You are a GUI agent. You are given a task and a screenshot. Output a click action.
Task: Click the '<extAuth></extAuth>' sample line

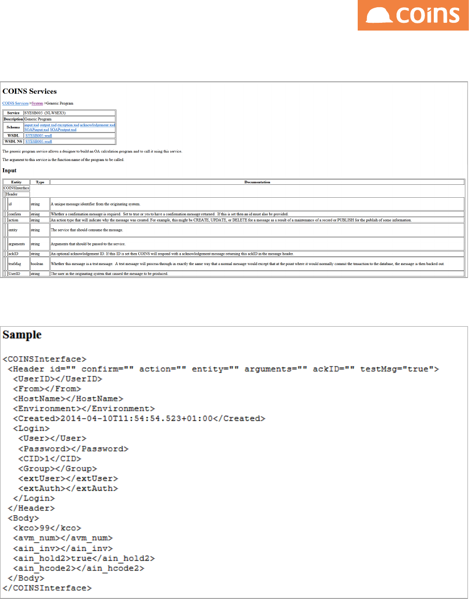[68, 488]
